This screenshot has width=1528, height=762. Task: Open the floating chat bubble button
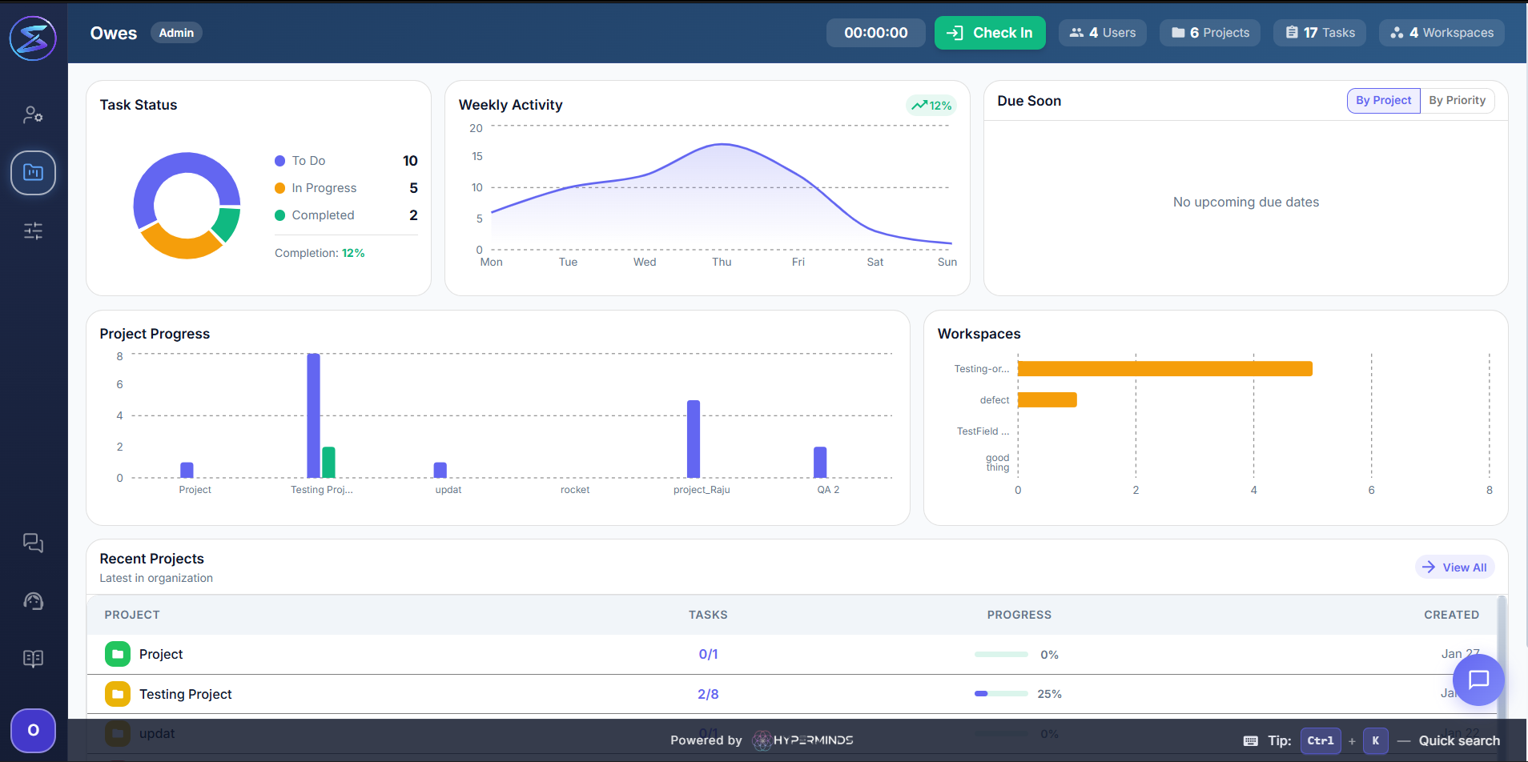coord(1478,680)
